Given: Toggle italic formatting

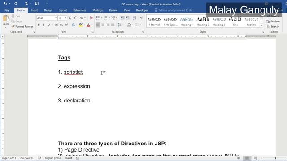Looking at the screenshot, I should tap(43, 25).
